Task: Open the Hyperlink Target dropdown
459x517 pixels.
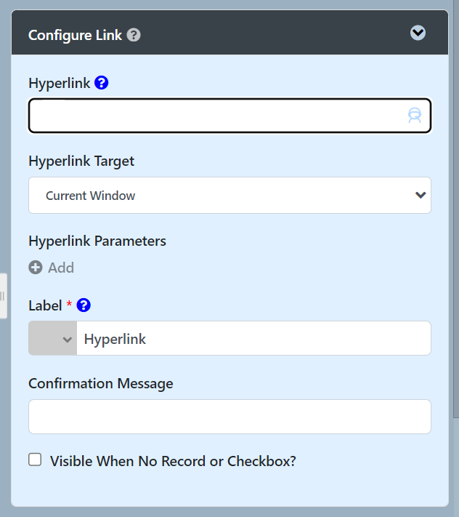Action: click(229, 196)
